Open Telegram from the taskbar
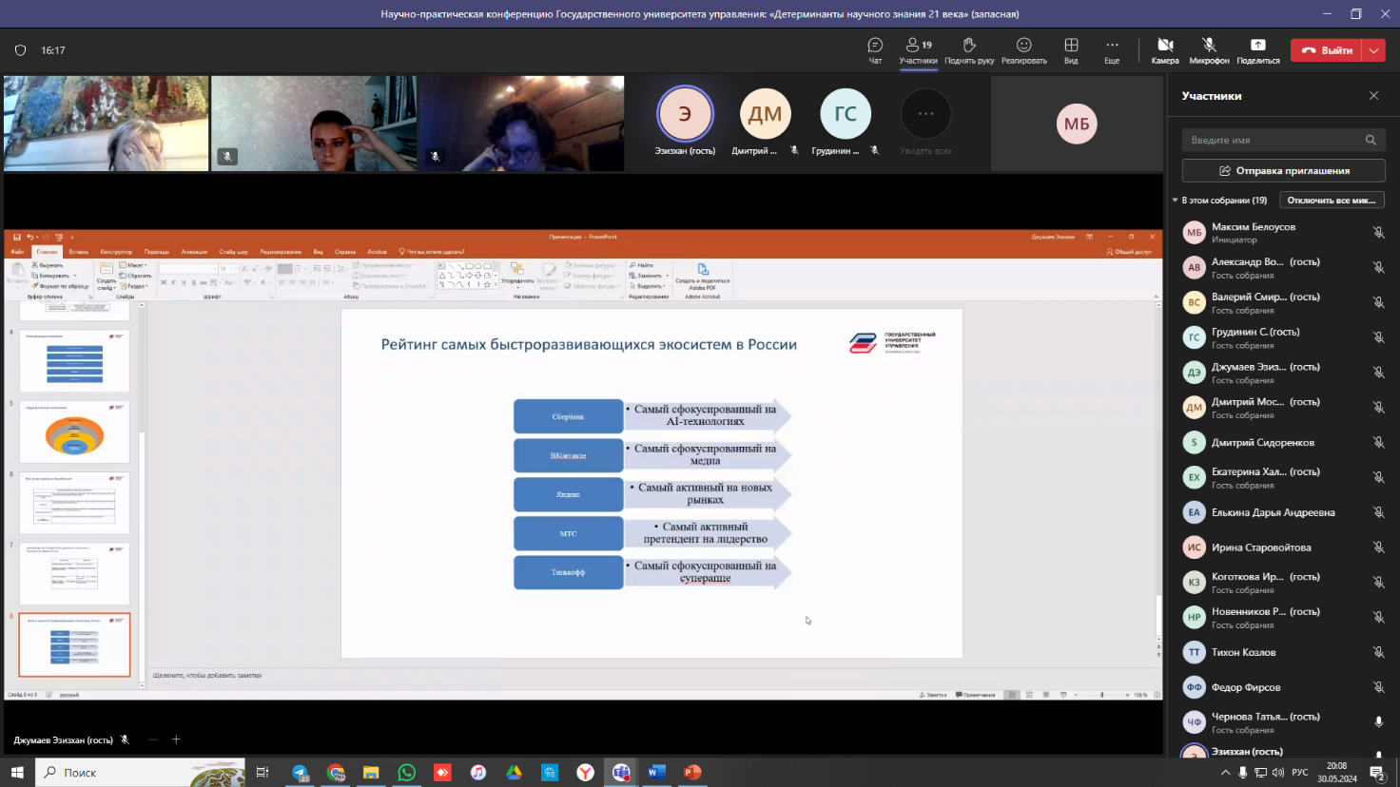1400x787 pixels. [x=301, y=773]
